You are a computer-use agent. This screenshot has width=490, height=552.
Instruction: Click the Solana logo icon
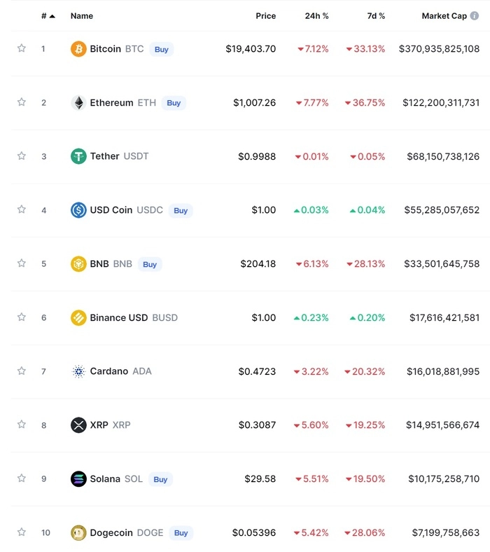tap(78, 479)
